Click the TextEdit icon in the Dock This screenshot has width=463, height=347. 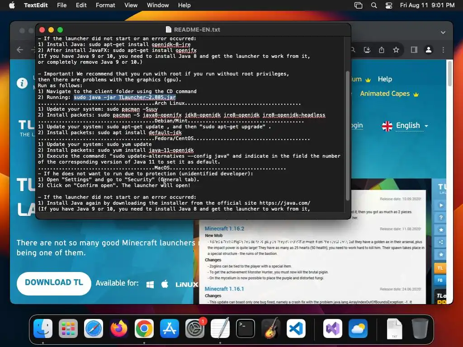click(x=220, y=328)
